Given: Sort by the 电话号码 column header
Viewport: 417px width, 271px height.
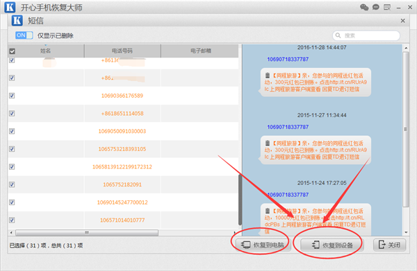Looking at the screenshot, I should (x=122, y=51).
